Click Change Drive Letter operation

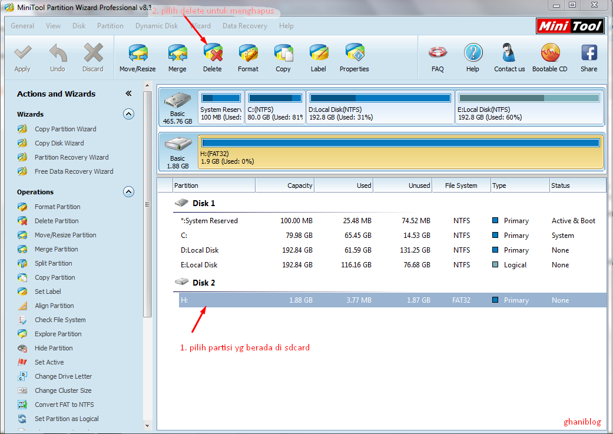(64, 376)
